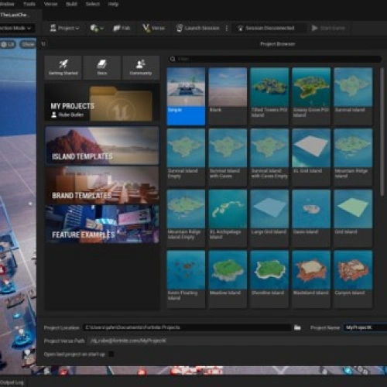Select the Oasis Island template
Viewport: 387px width, 387px height.
tap(311, 218)
